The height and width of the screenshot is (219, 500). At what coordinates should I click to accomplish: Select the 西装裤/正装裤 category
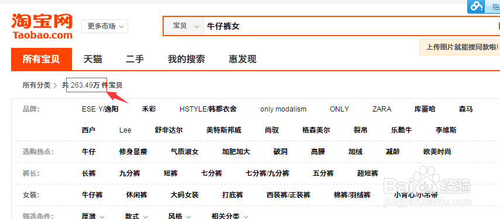click(x=288, y=195)
